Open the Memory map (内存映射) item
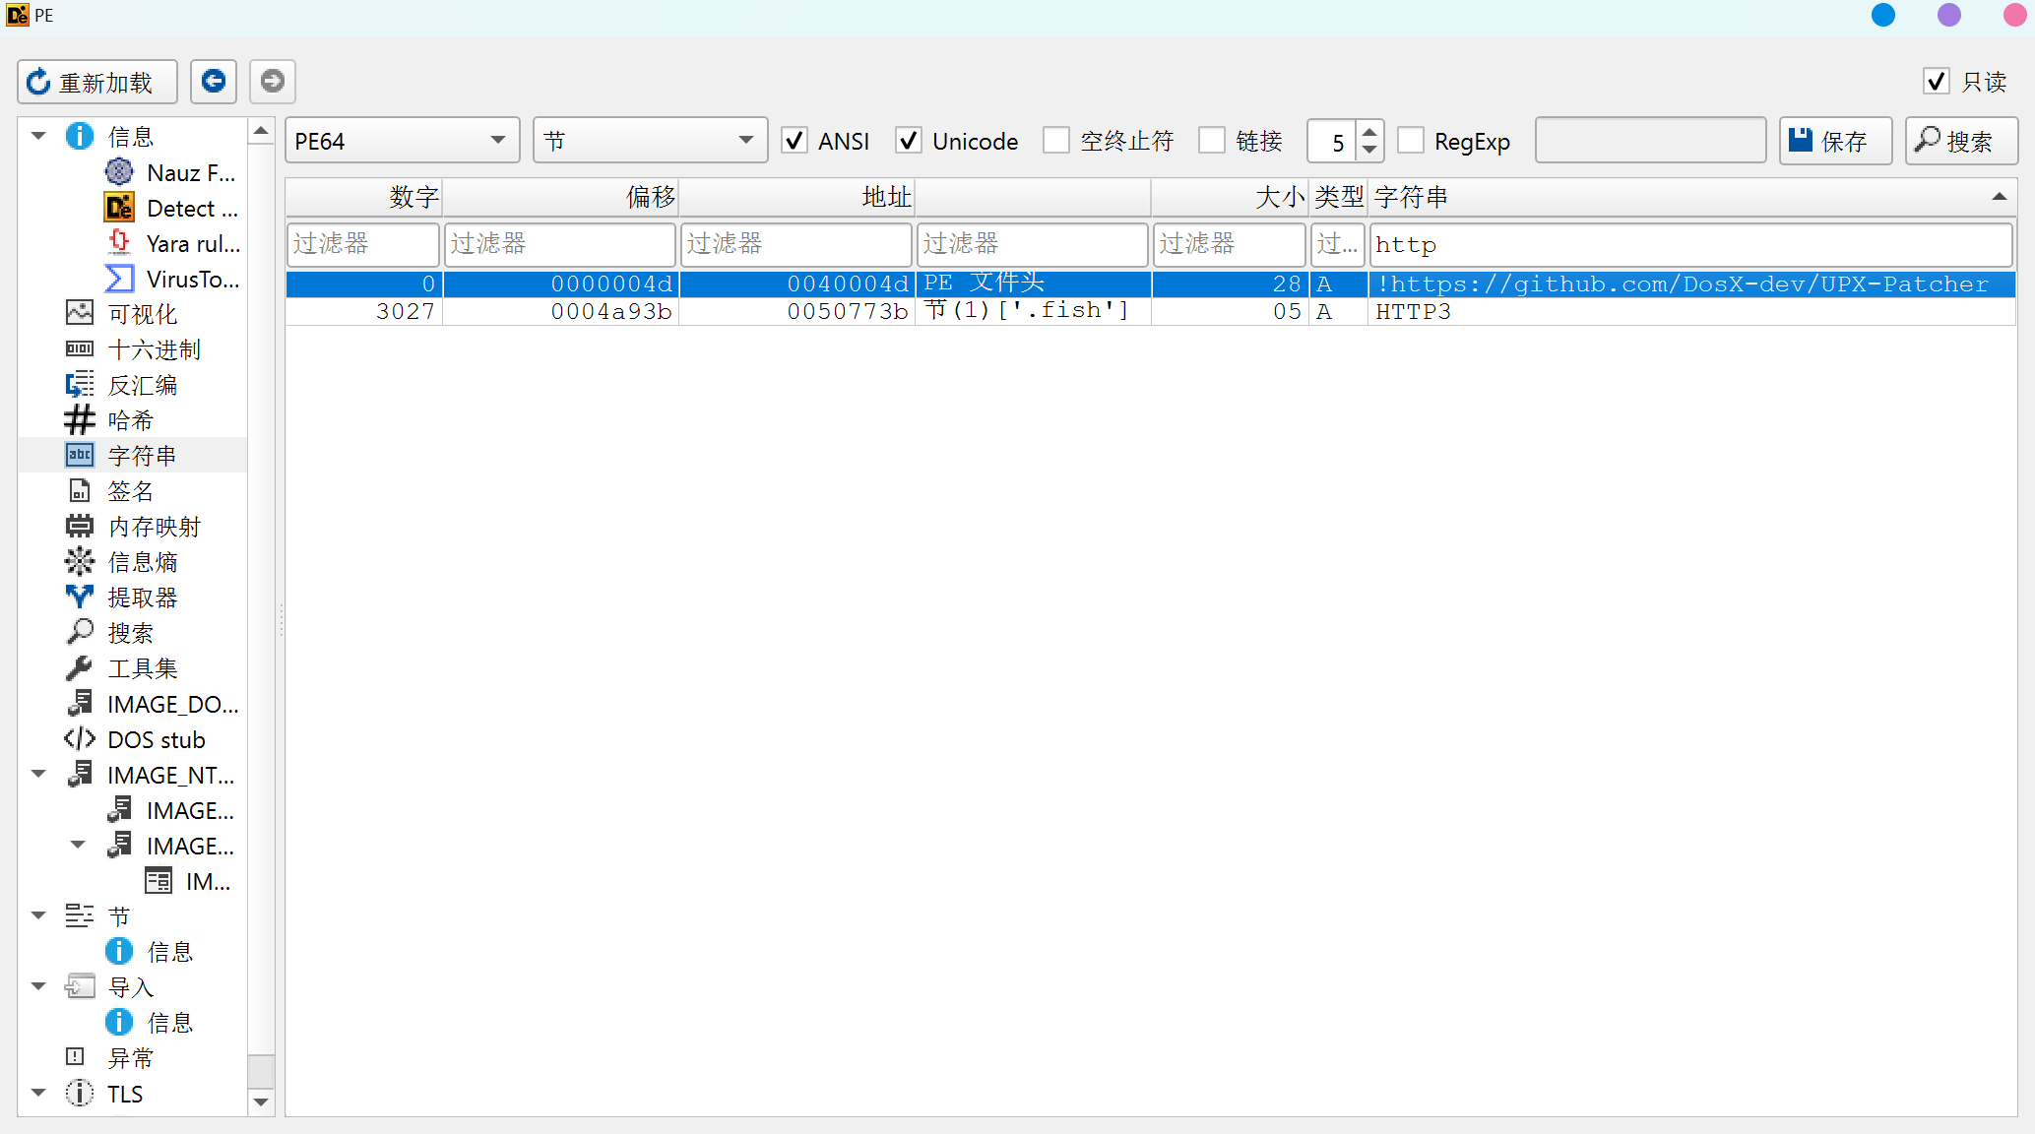 tap(154, 528)
